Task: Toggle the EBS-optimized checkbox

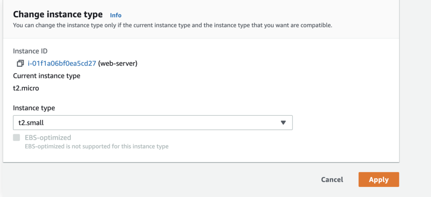Action: [x=16, y=137]
